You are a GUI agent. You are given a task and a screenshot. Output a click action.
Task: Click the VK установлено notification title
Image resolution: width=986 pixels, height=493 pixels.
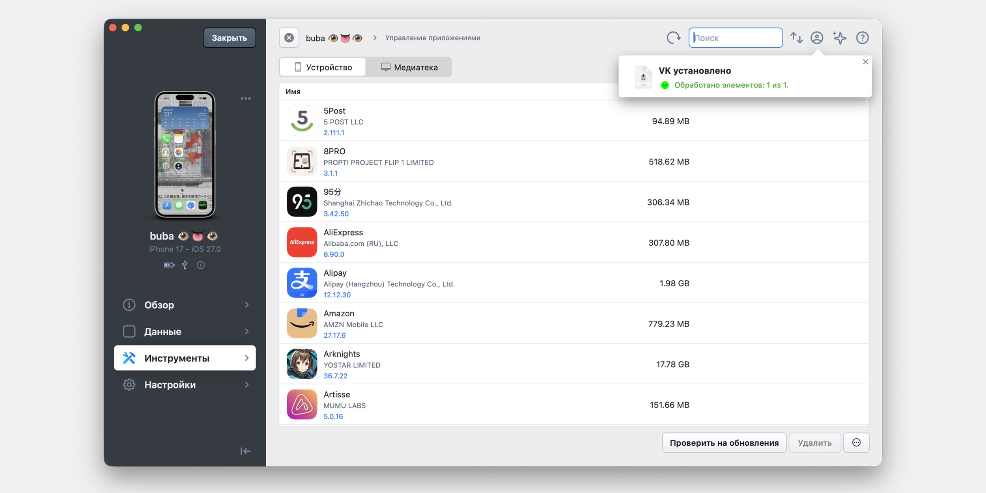tap(695, 71)
